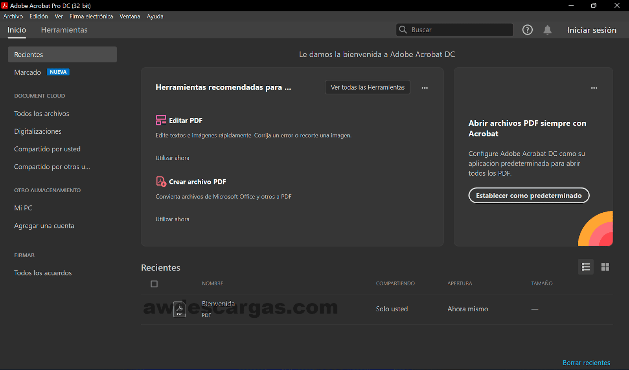
Task: Click Utilizar ahora under Editar PDF
Action: [173, 158]
